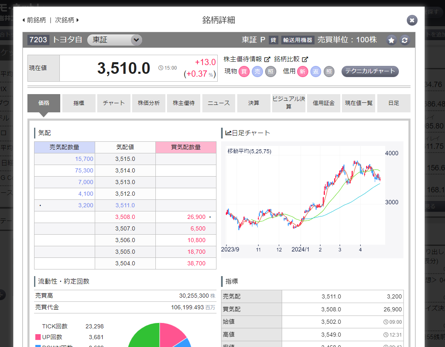445x347 pixels.
Task: Click ask quantity 75,300
Action: click(x=84, y=170)
